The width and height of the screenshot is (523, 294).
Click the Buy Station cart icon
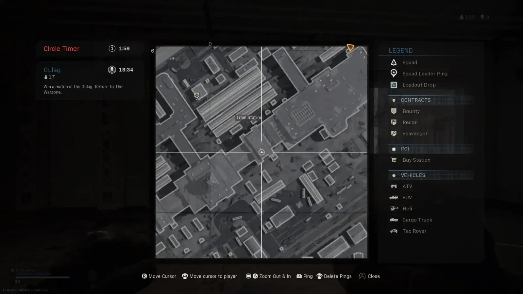(x=394, y=160)
